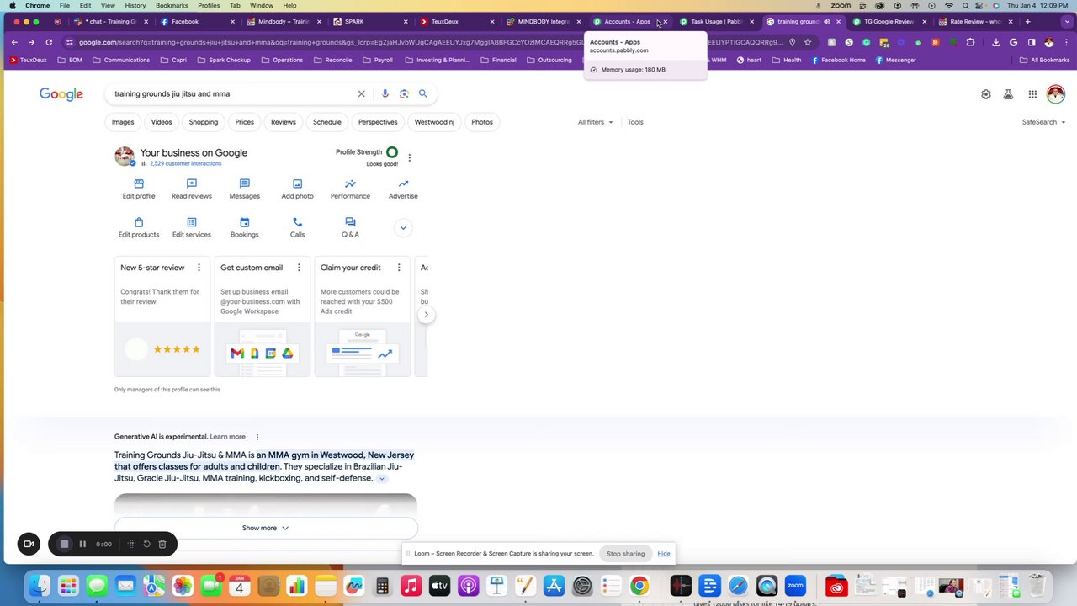
Task: Expand more business shortcut options
Action: coord(403,228)
